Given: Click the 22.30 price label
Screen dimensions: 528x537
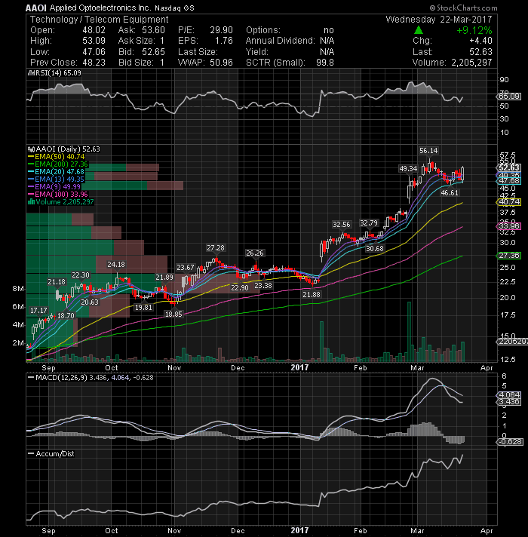Looking at the screenshot, I should pyautogui.click(x=81, y=275).
